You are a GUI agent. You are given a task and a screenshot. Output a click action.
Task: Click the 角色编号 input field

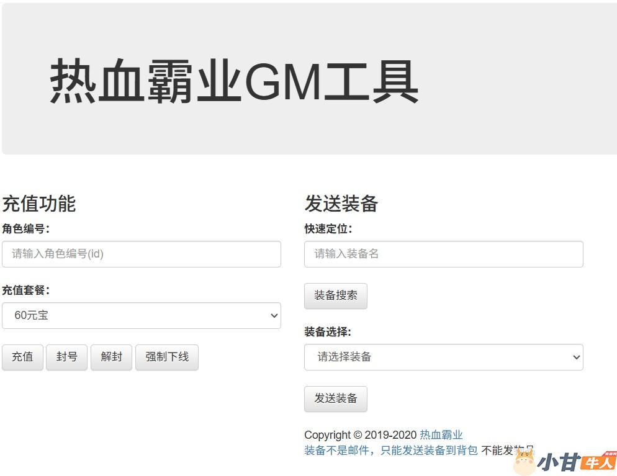pos(142,254)
